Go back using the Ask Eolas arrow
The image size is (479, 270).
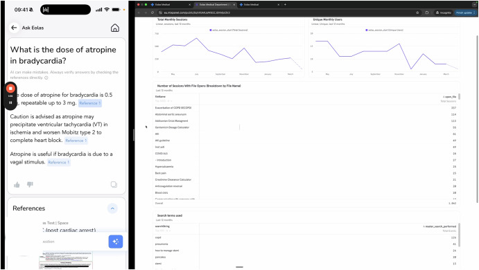(14, 28)
